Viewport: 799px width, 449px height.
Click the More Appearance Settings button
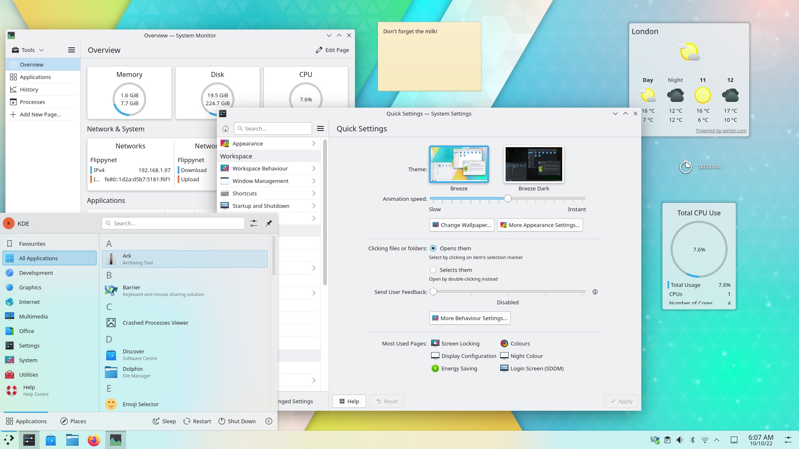540,225
